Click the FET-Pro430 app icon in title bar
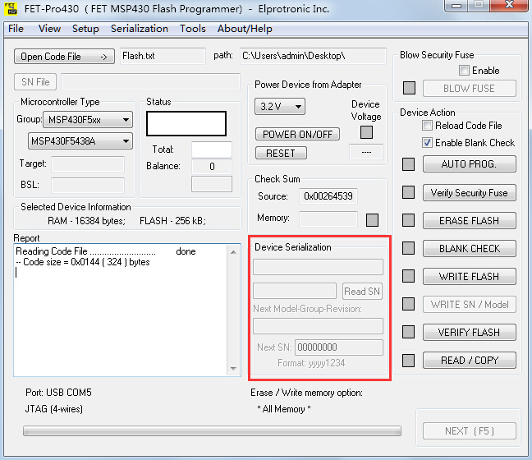 point(11,8)
